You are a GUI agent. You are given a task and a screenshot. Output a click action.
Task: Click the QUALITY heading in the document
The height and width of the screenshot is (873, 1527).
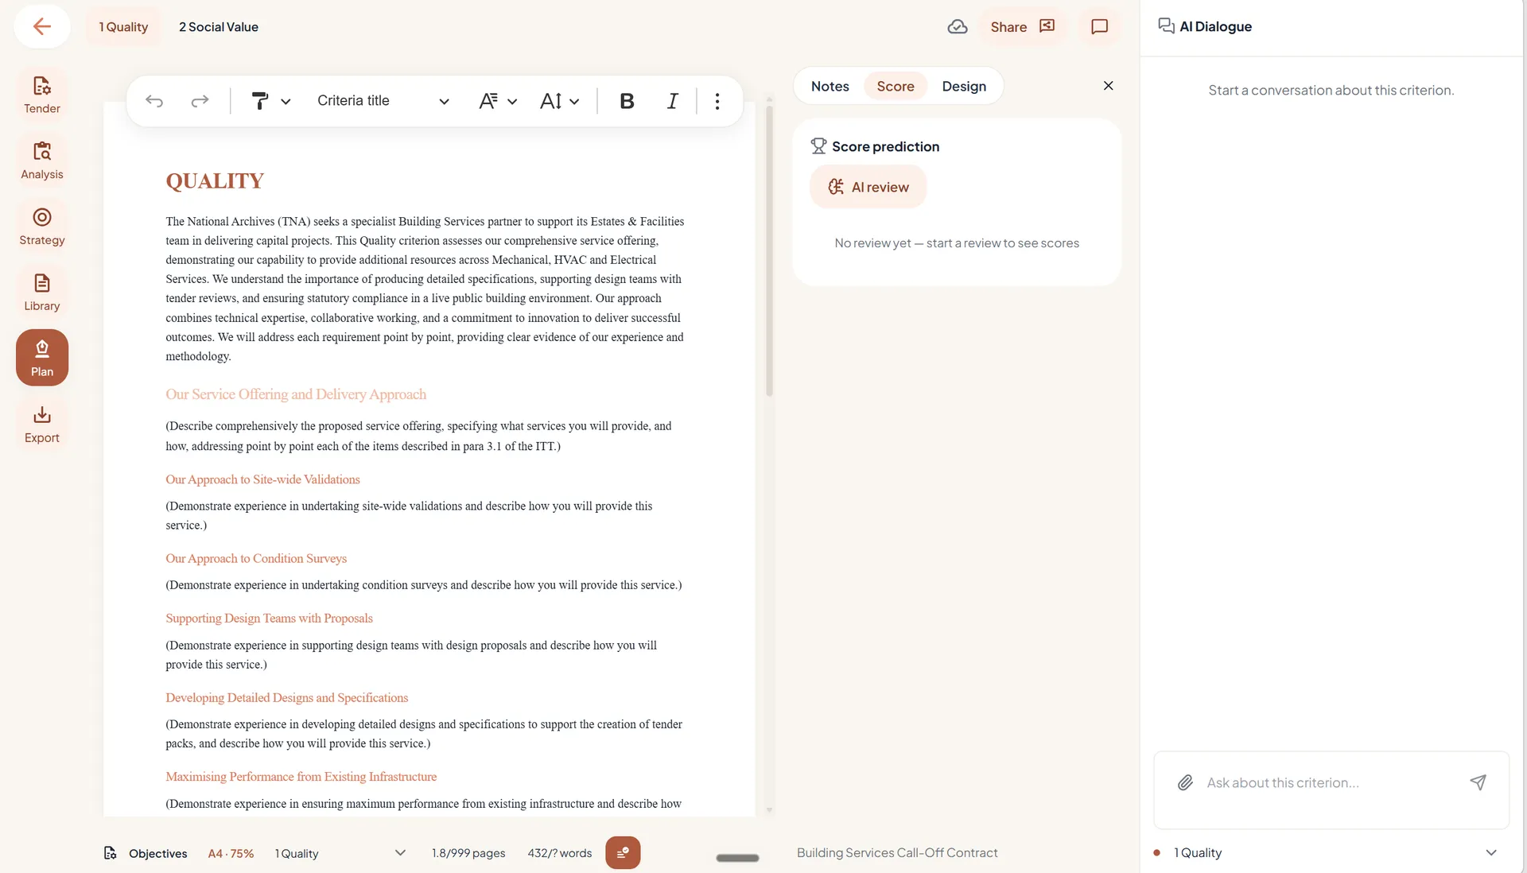pyautogui.click(x=215, y=181)
